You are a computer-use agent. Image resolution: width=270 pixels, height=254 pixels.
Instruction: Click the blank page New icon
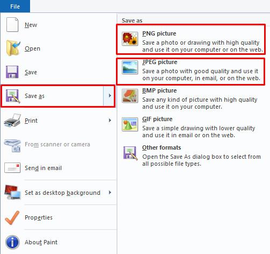coord(12,24)
